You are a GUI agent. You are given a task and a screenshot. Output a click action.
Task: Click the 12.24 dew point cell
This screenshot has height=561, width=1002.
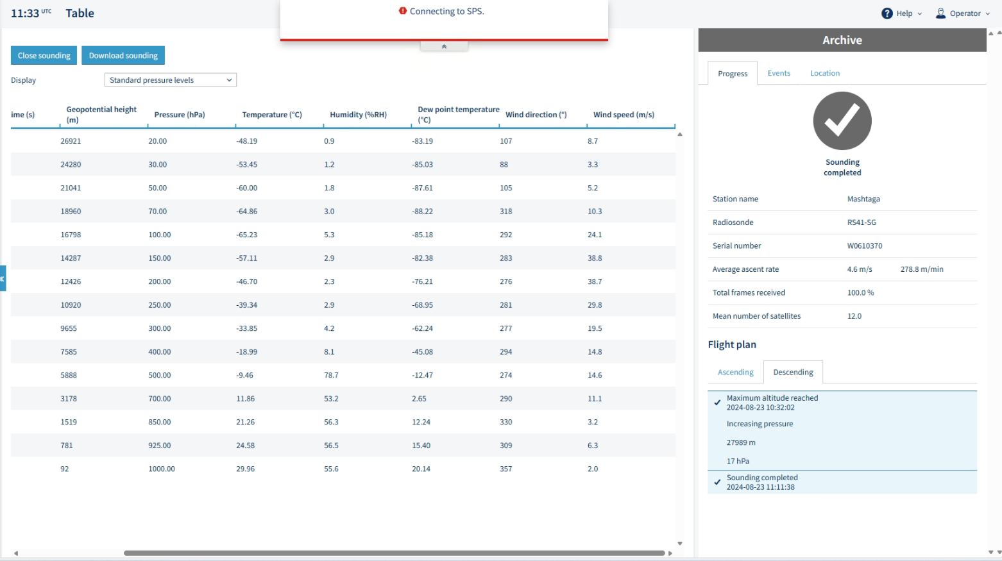(x=421, y=423)
